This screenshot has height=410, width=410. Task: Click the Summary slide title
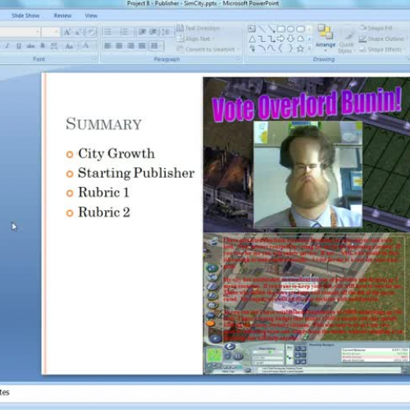[x=103, y=124]
